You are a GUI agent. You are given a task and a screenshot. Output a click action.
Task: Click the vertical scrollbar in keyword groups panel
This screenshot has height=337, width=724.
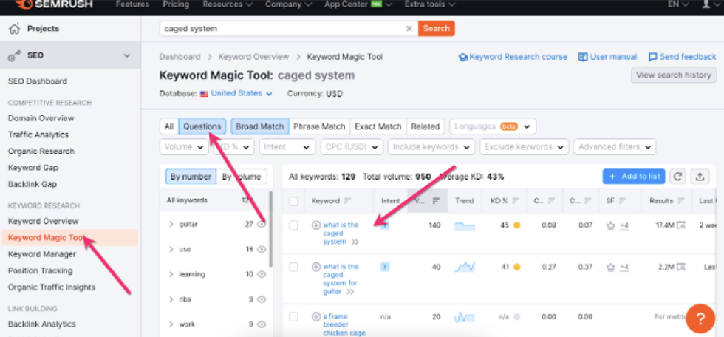tap(270, 229)
